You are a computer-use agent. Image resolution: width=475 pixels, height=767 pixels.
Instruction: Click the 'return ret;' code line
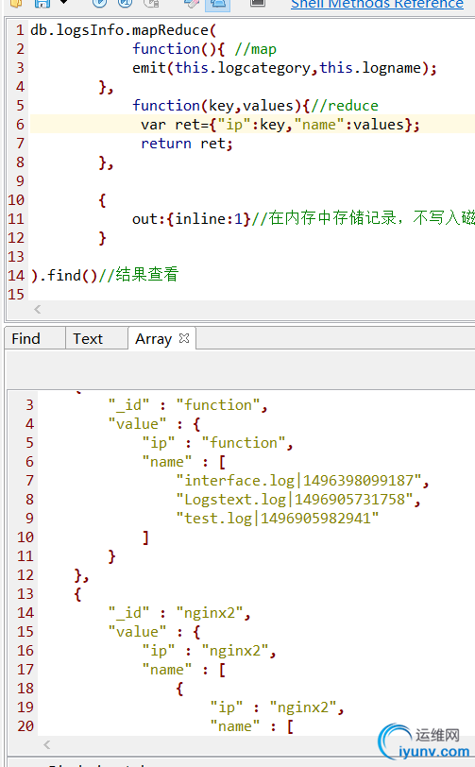[187, 144]
